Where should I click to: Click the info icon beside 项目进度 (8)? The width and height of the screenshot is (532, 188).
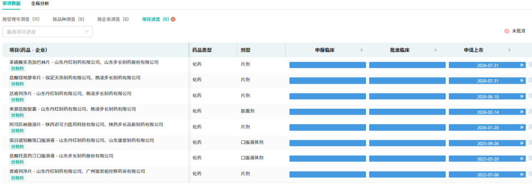pos(173,19)
